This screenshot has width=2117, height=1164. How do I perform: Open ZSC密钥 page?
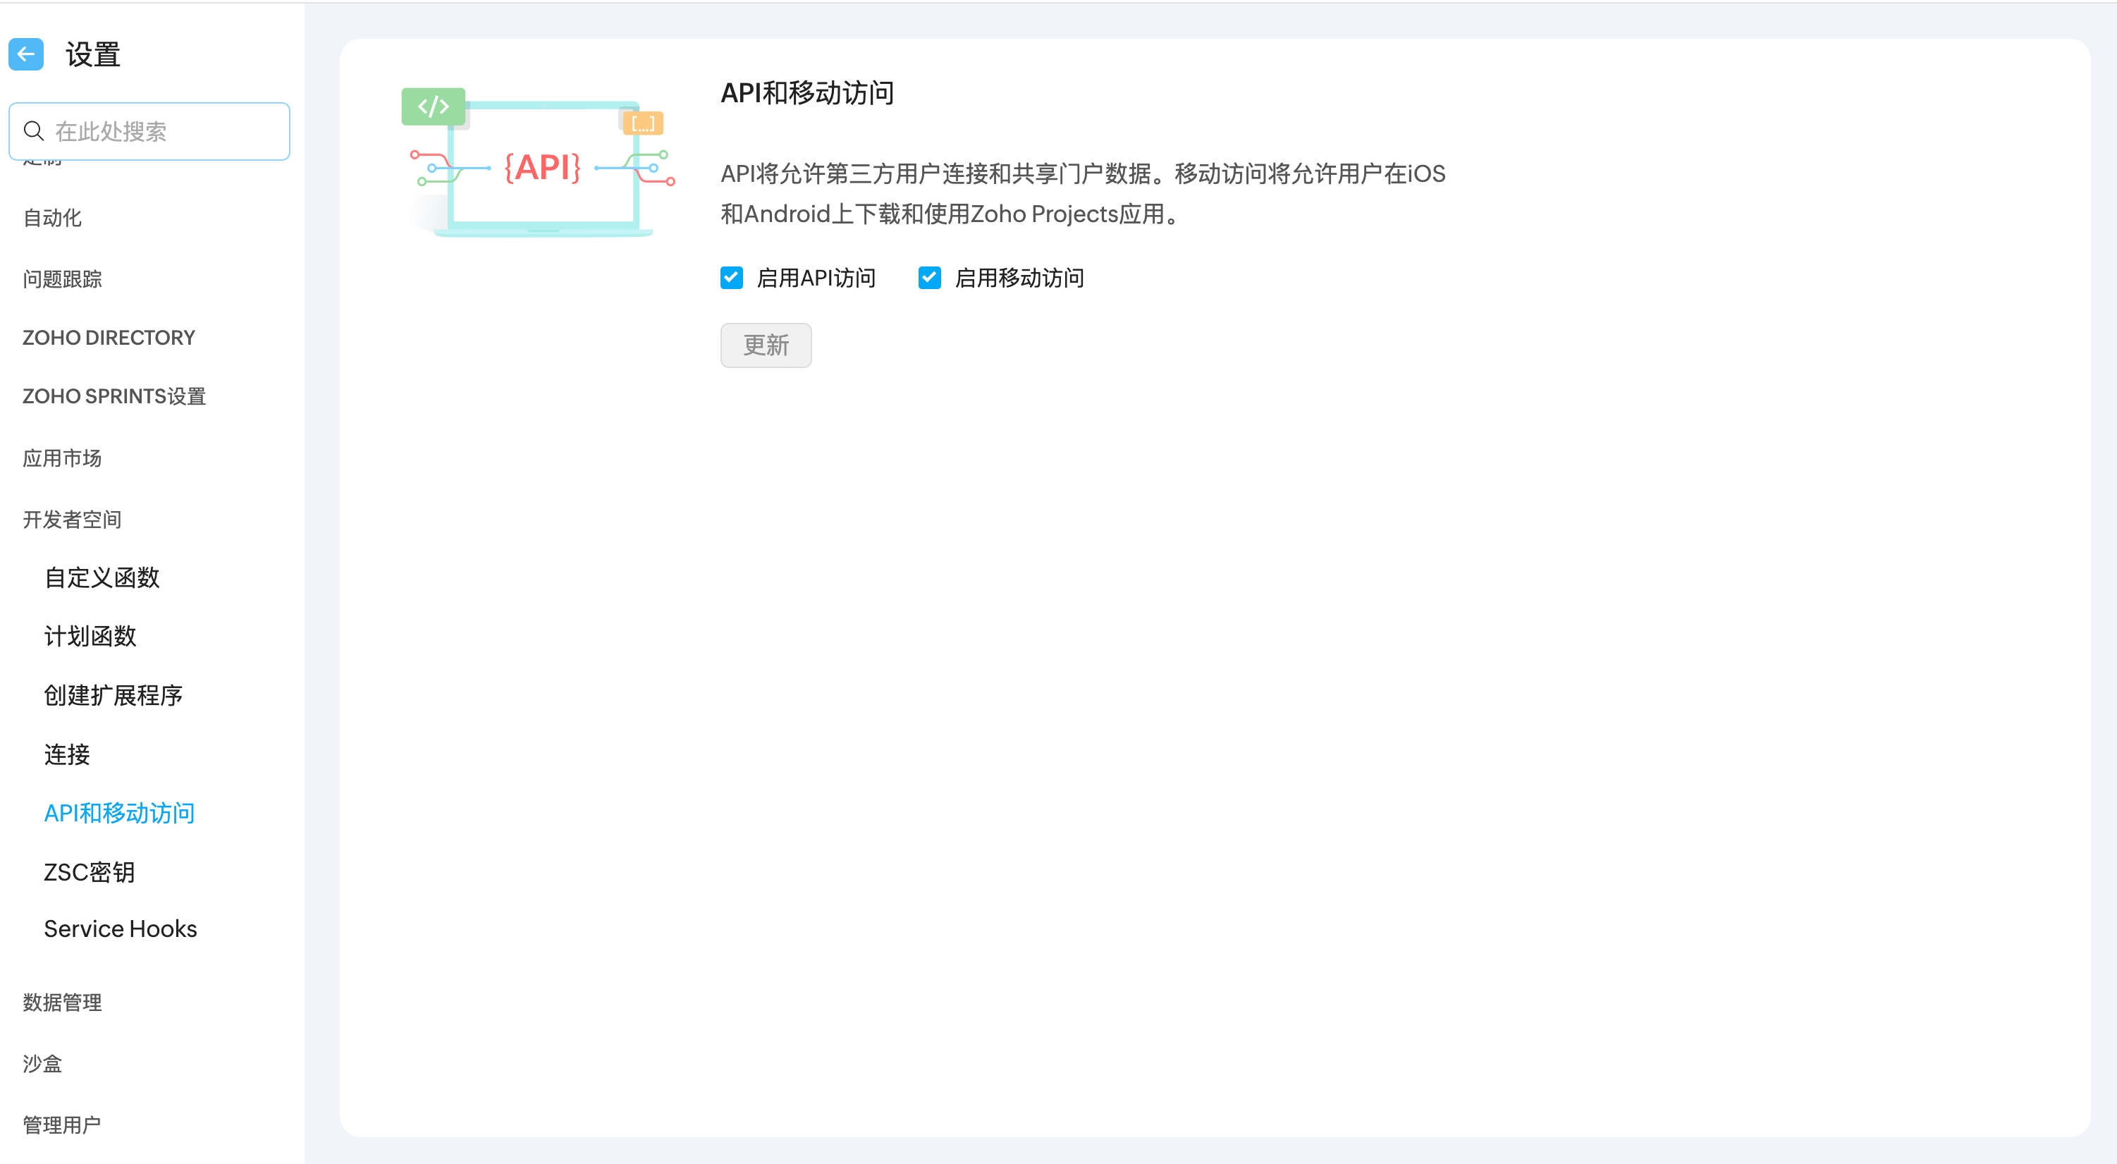pyautogui.click(x=90, y=872)
